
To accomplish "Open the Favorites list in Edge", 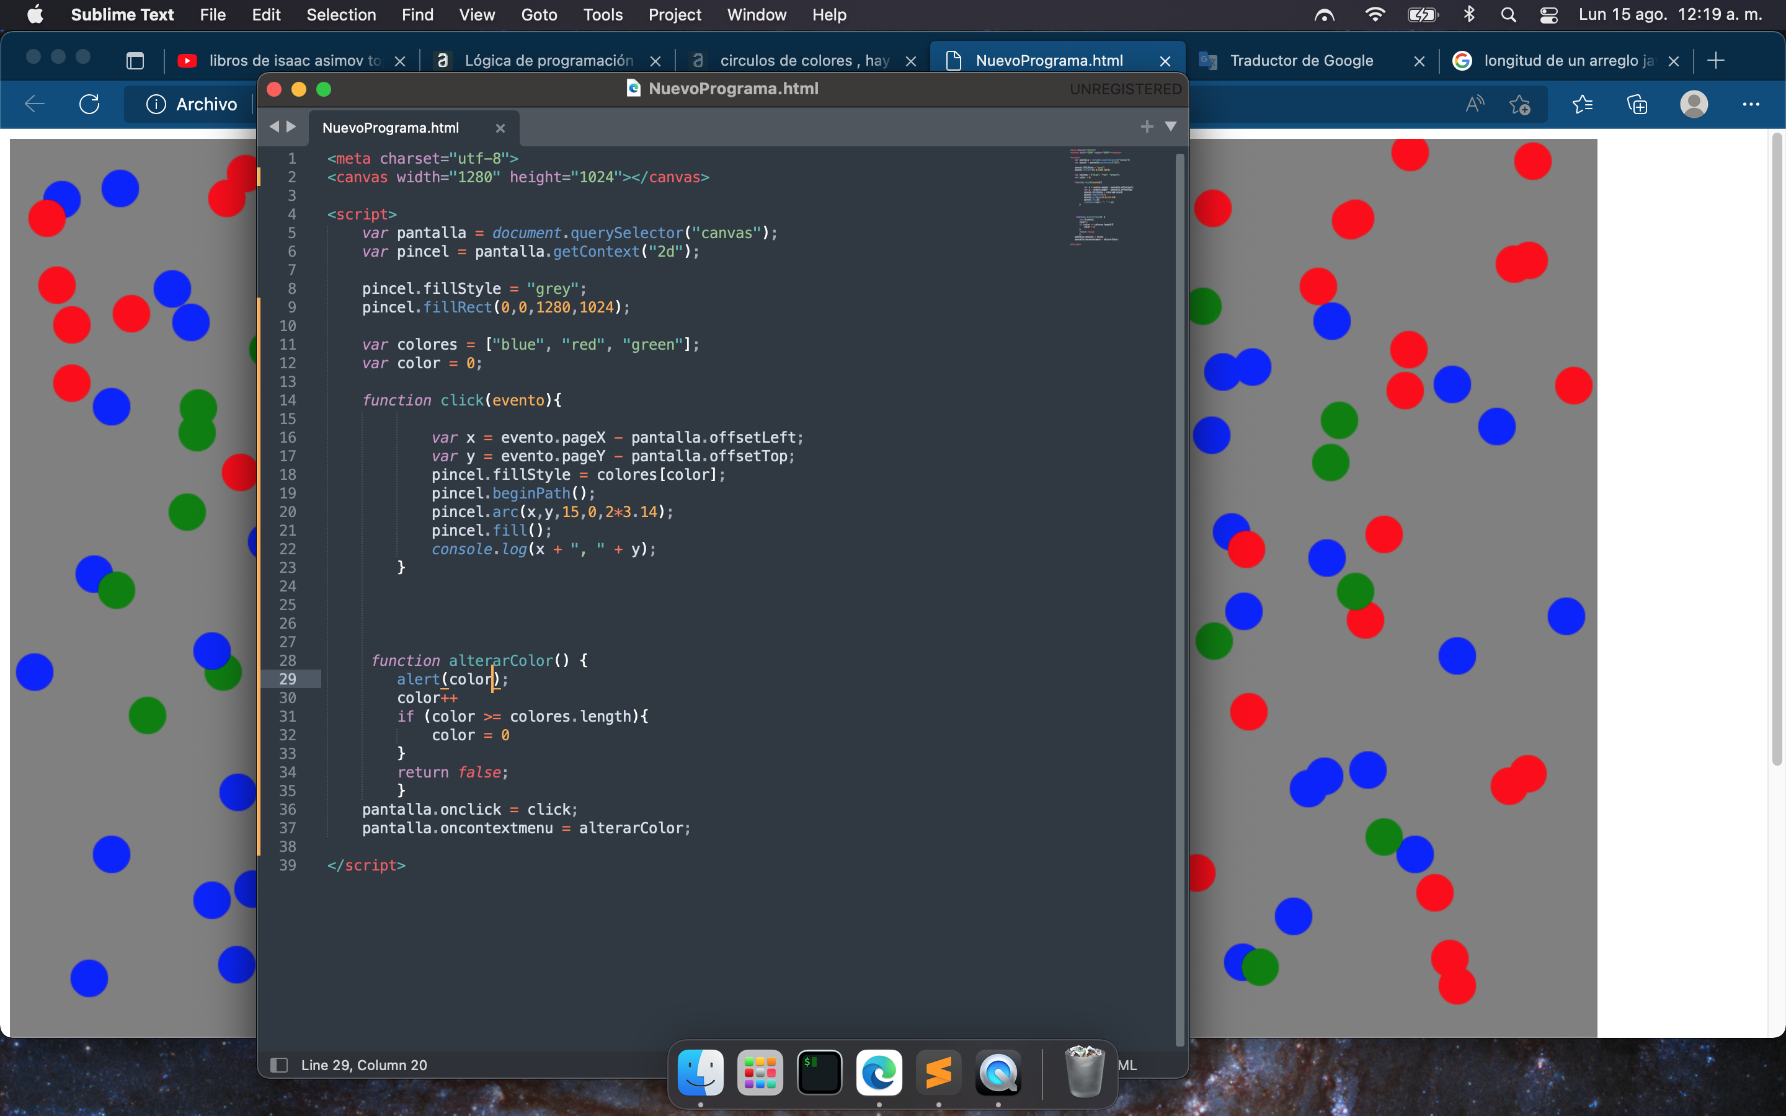I will tap(1583, 104).
